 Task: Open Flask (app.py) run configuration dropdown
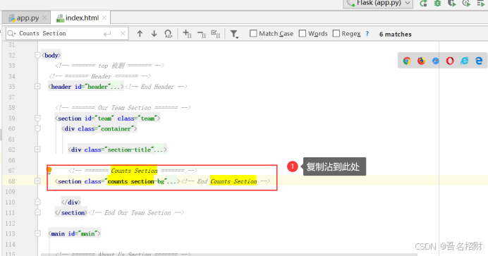coord(378,4)
